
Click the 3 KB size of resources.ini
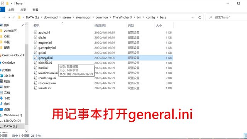coord(169,83)
